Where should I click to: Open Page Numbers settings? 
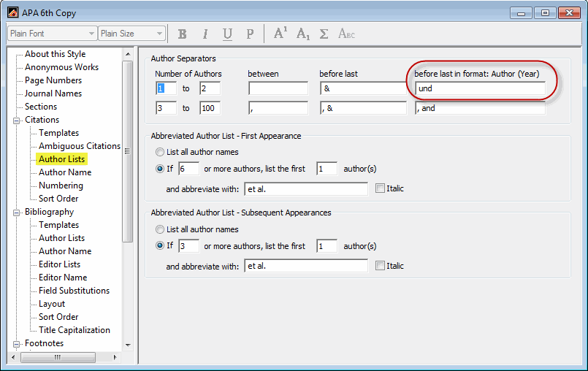coord(53,80)
